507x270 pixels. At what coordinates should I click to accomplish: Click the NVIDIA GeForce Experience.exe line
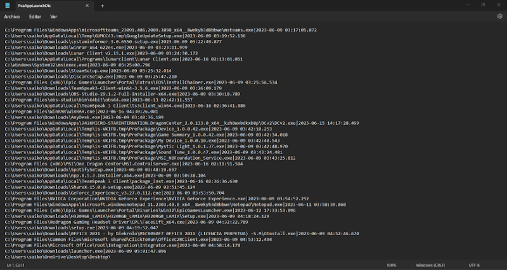(157, 199)
